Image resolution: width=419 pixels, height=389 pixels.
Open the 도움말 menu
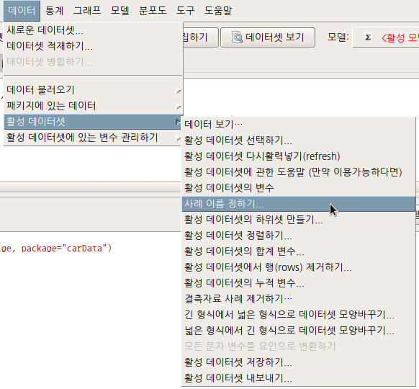[x=218, y=11]
